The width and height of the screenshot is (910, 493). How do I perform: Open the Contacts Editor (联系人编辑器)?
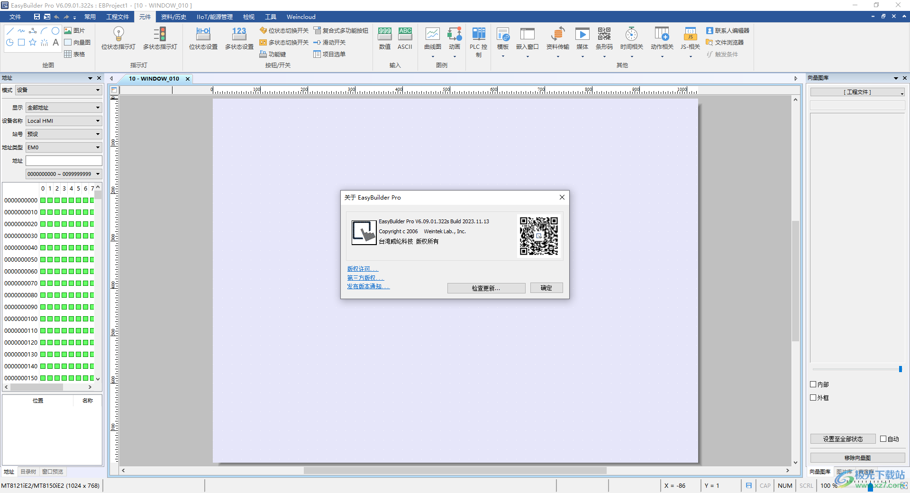(728, 30)
